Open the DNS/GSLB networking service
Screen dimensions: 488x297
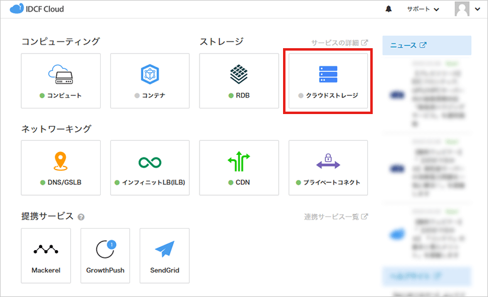click(60, 168)
